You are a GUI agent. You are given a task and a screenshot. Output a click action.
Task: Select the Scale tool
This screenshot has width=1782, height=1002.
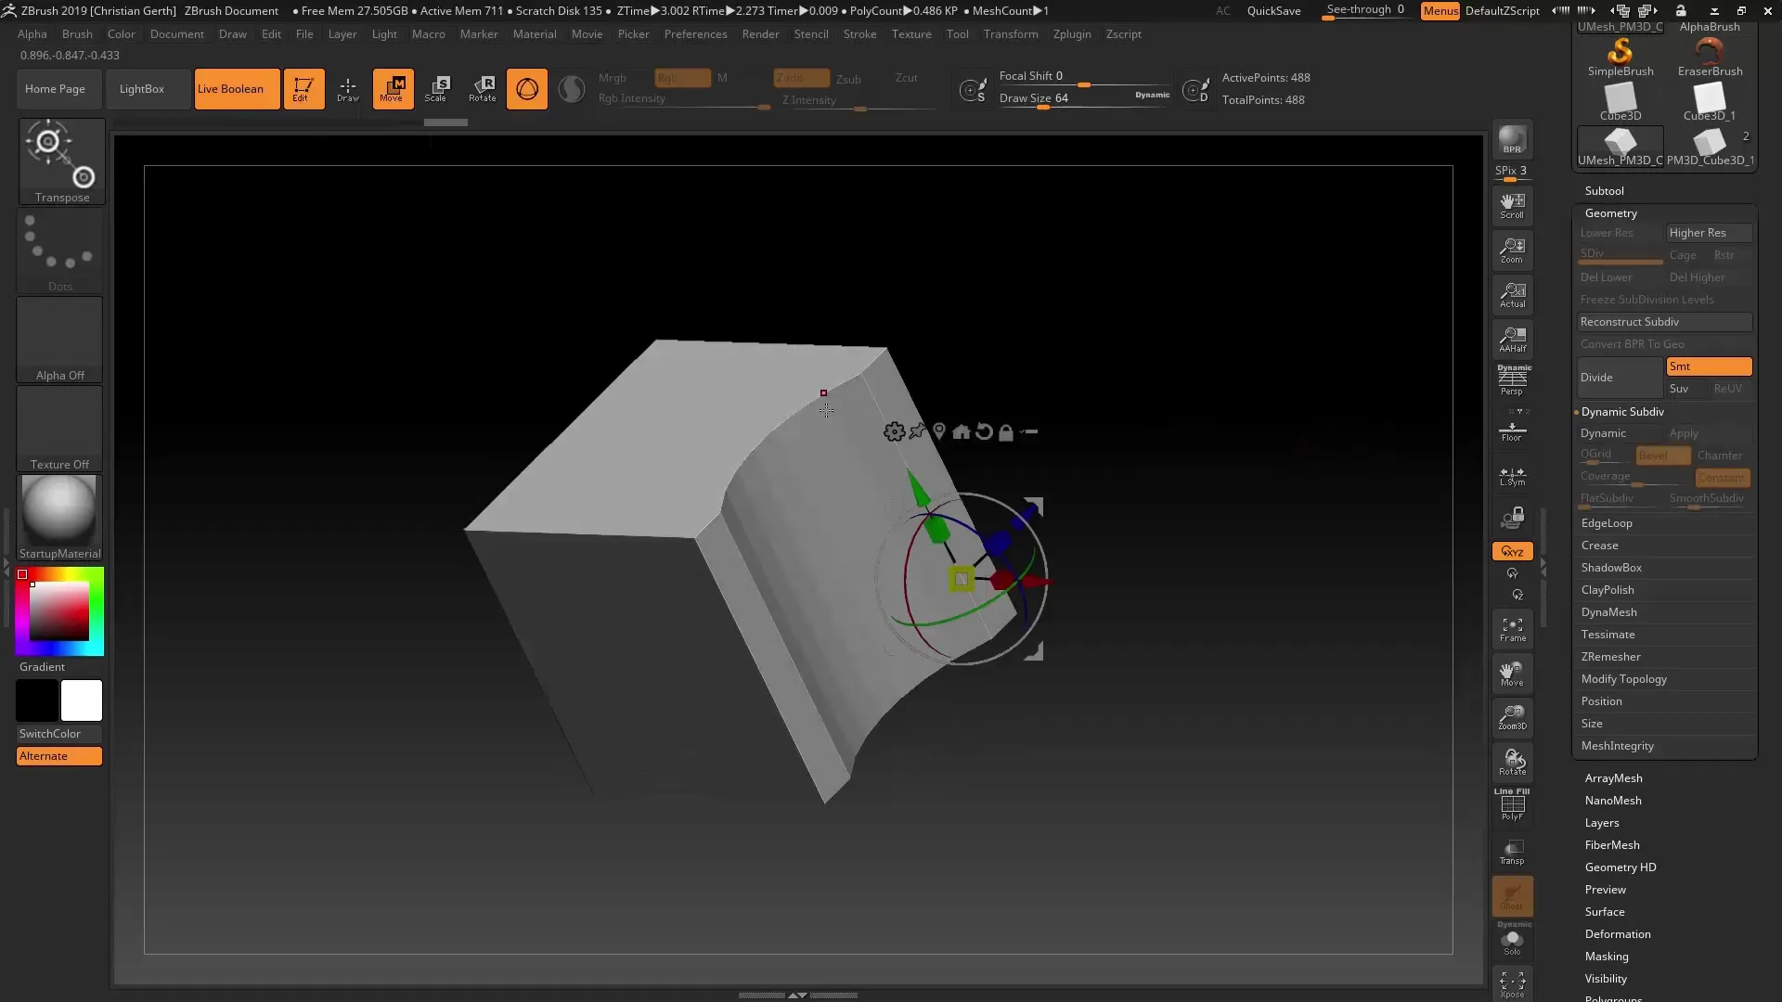[437, 89]
